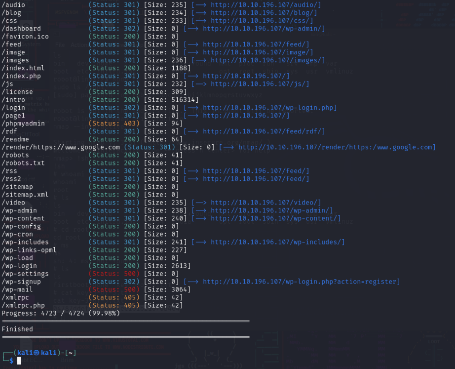The image size is (455, 369).
Task: Click the http://10.10.196.107/audio/ redirect URL
Action: click(x=265, y=4)
